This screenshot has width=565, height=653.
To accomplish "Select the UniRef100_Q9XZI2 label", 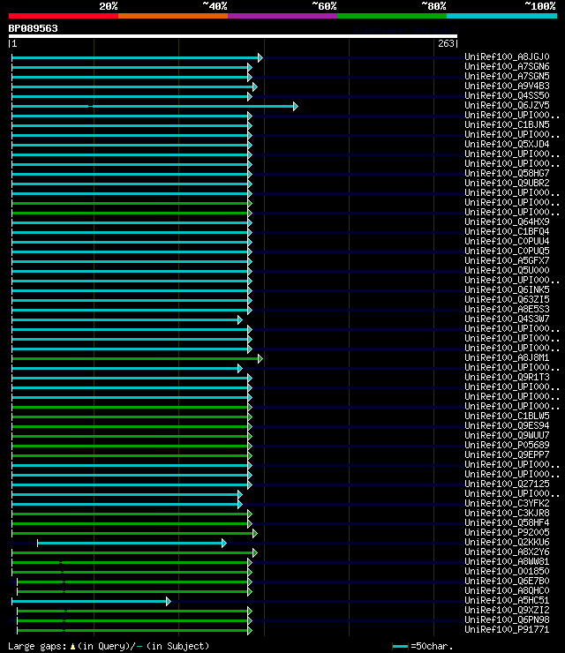I will (507, 610).
